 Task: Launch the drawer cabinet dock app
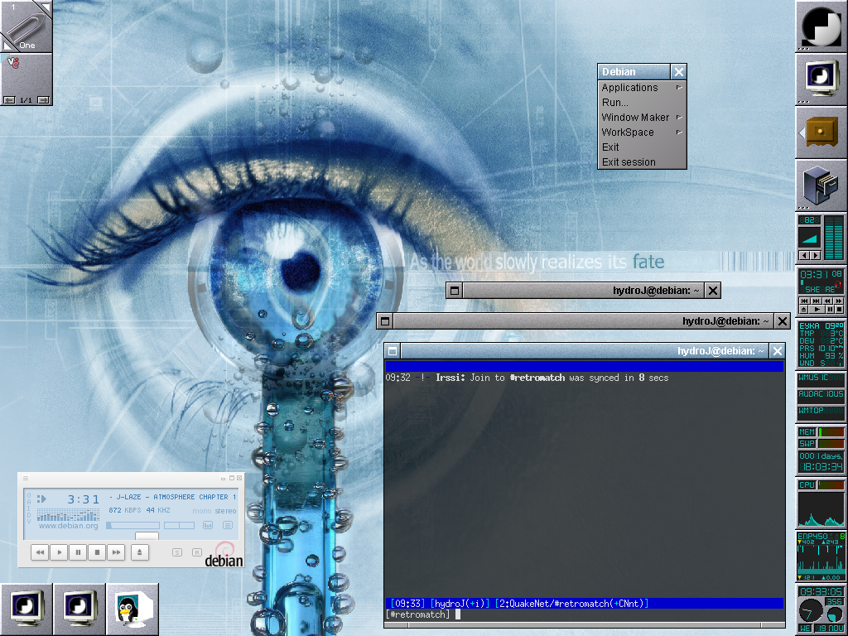[821, 132]
